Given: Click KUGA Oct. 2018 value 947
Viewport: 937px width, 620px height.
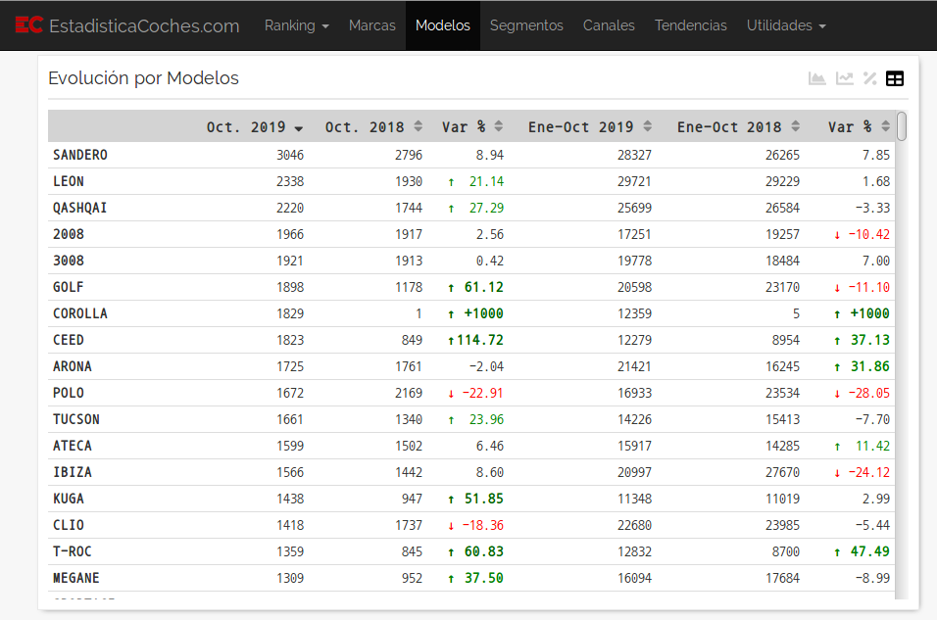Looking at the screenshot, I should (x=413, y=499).
